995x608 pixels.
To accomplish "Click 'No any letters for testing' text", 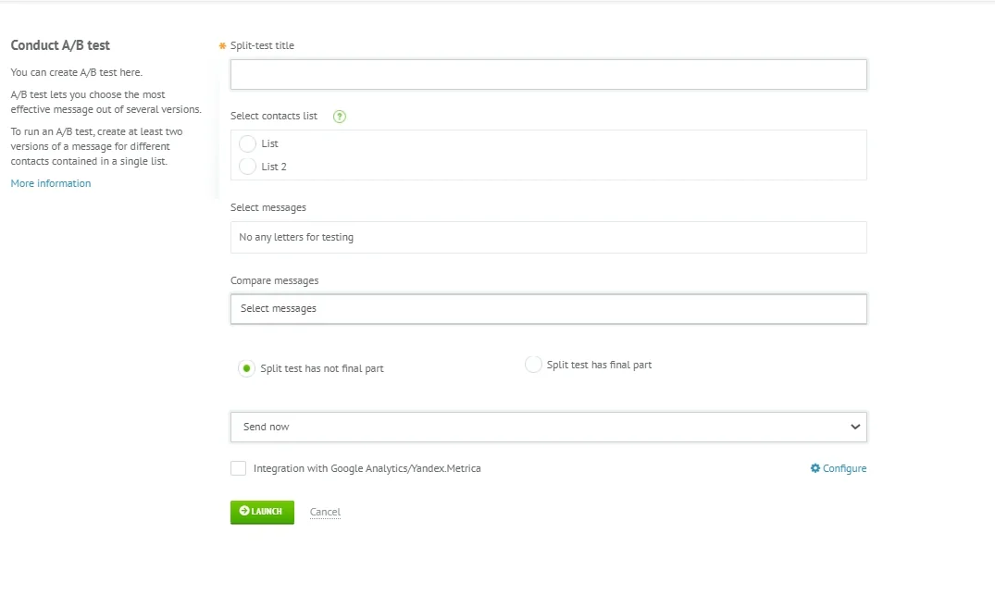I will coord(296,237).
